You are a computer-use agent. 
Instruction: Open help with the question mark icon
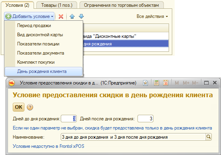(x=30, y=107)
